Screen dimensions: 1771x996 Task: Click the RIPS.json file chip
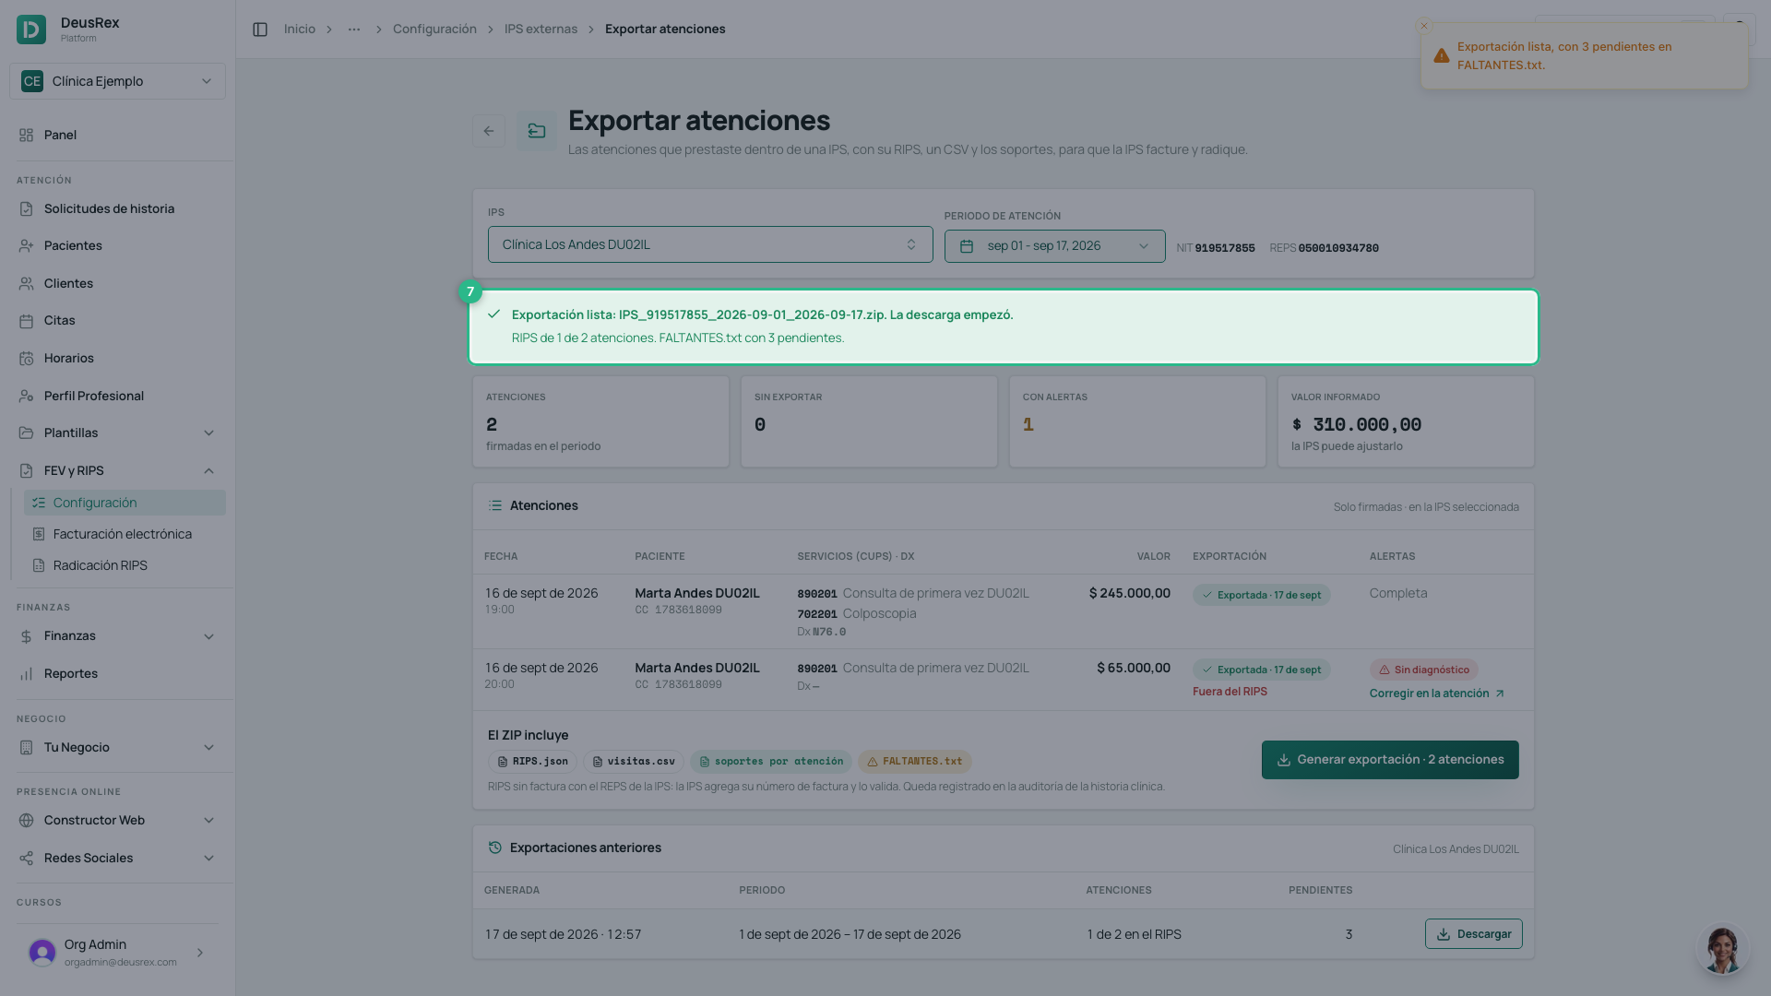click(x=532, y=762)
